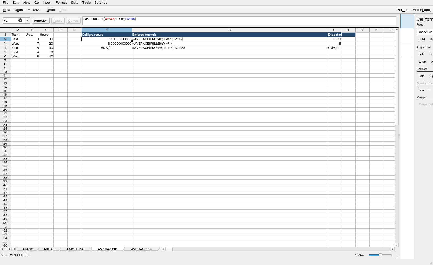Select expected value cell 13.33
433x265 pixels.
point(334,39)
